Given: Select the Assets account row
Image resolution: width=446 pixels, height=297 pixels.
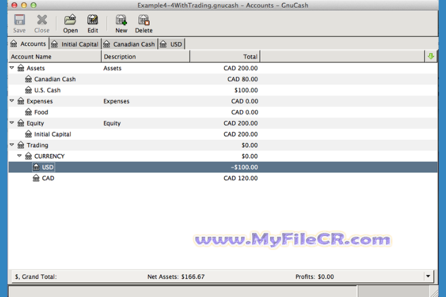Looking at the screenshot, I should 223,68.
